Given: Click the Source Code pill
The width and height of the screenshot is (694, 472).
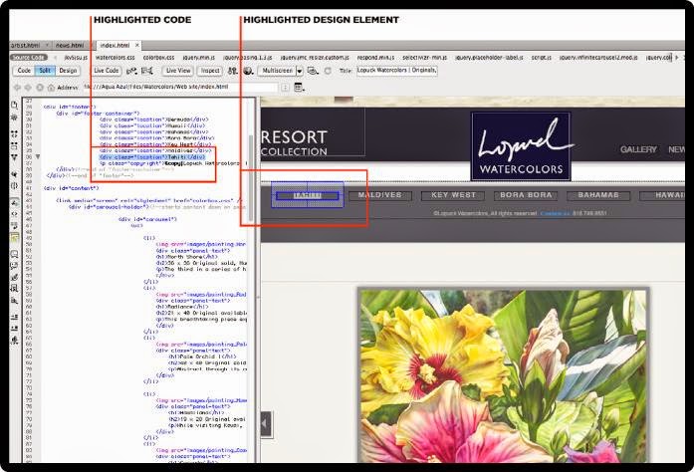Looking at the screenshot, I should [29, 58].
